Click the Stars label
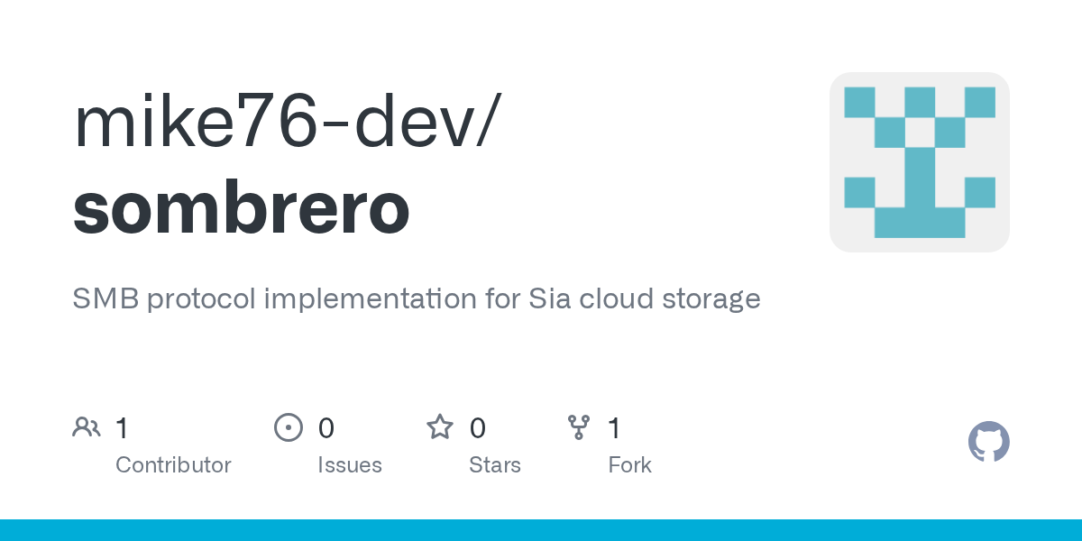Viewport: 1082px width, 541px height. (495, 465)
